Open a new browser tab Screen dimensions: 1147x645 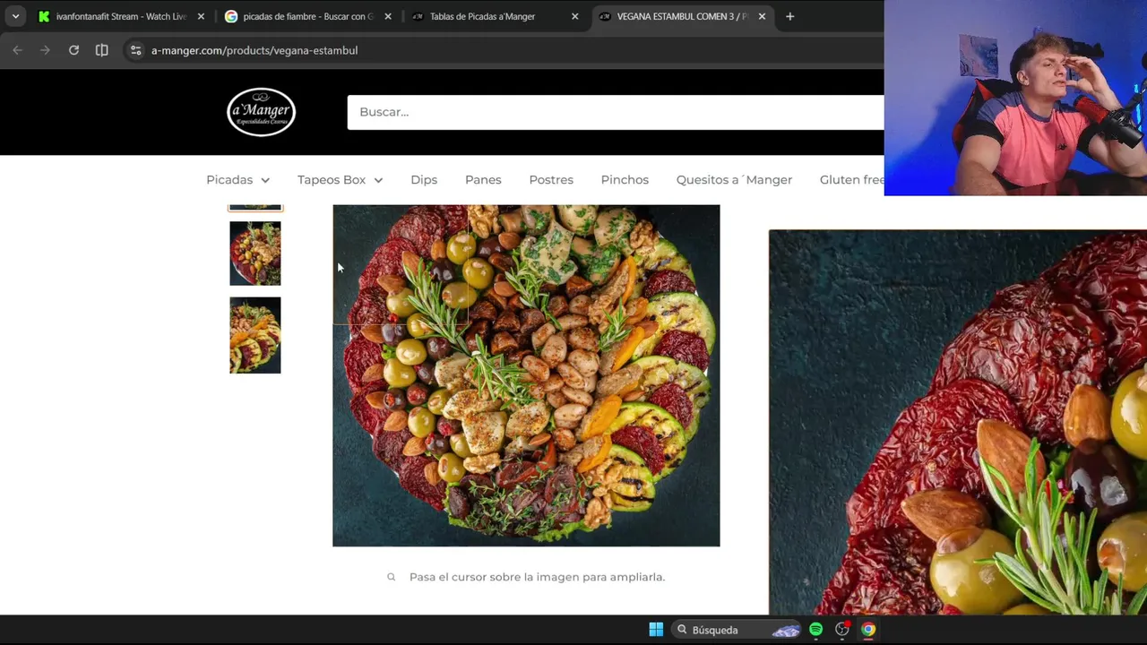click(789, 16)
